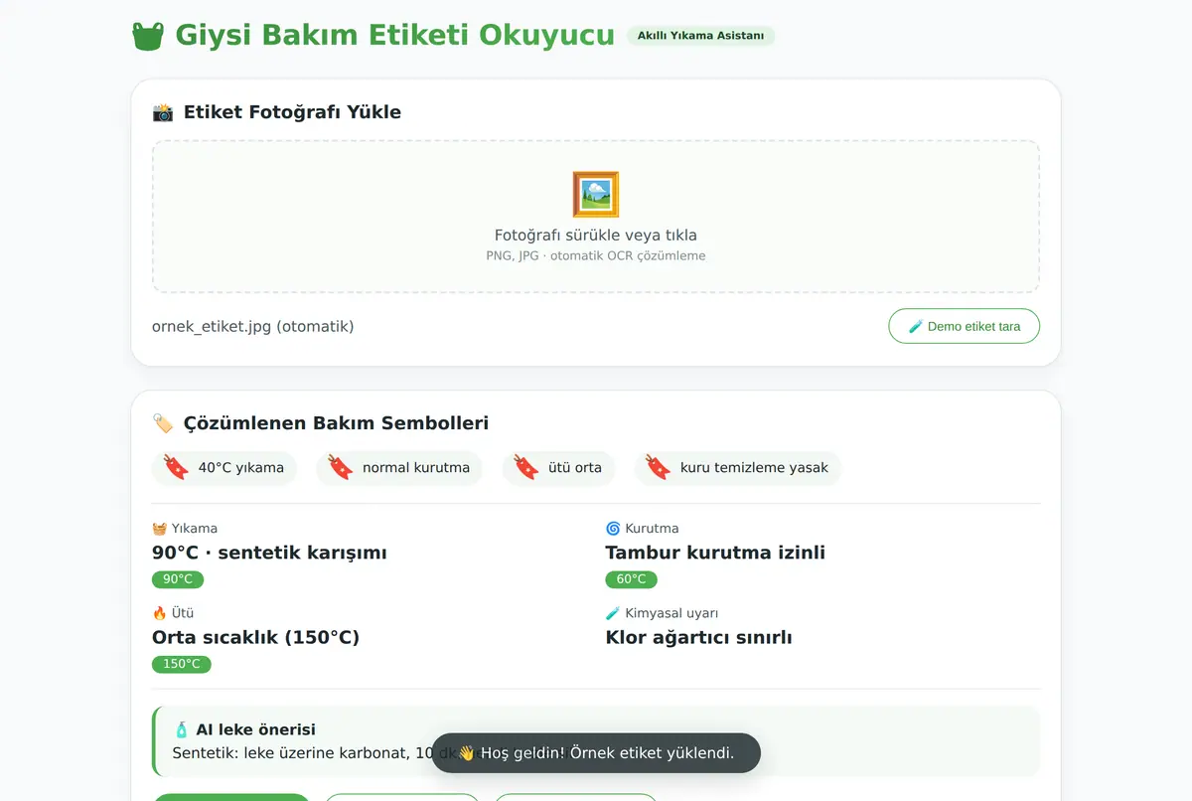Image resolution: width=1192 pixels, height=801 pixels.
Task: Click the flame icon next to Ütü
Action: coord(159,613)
